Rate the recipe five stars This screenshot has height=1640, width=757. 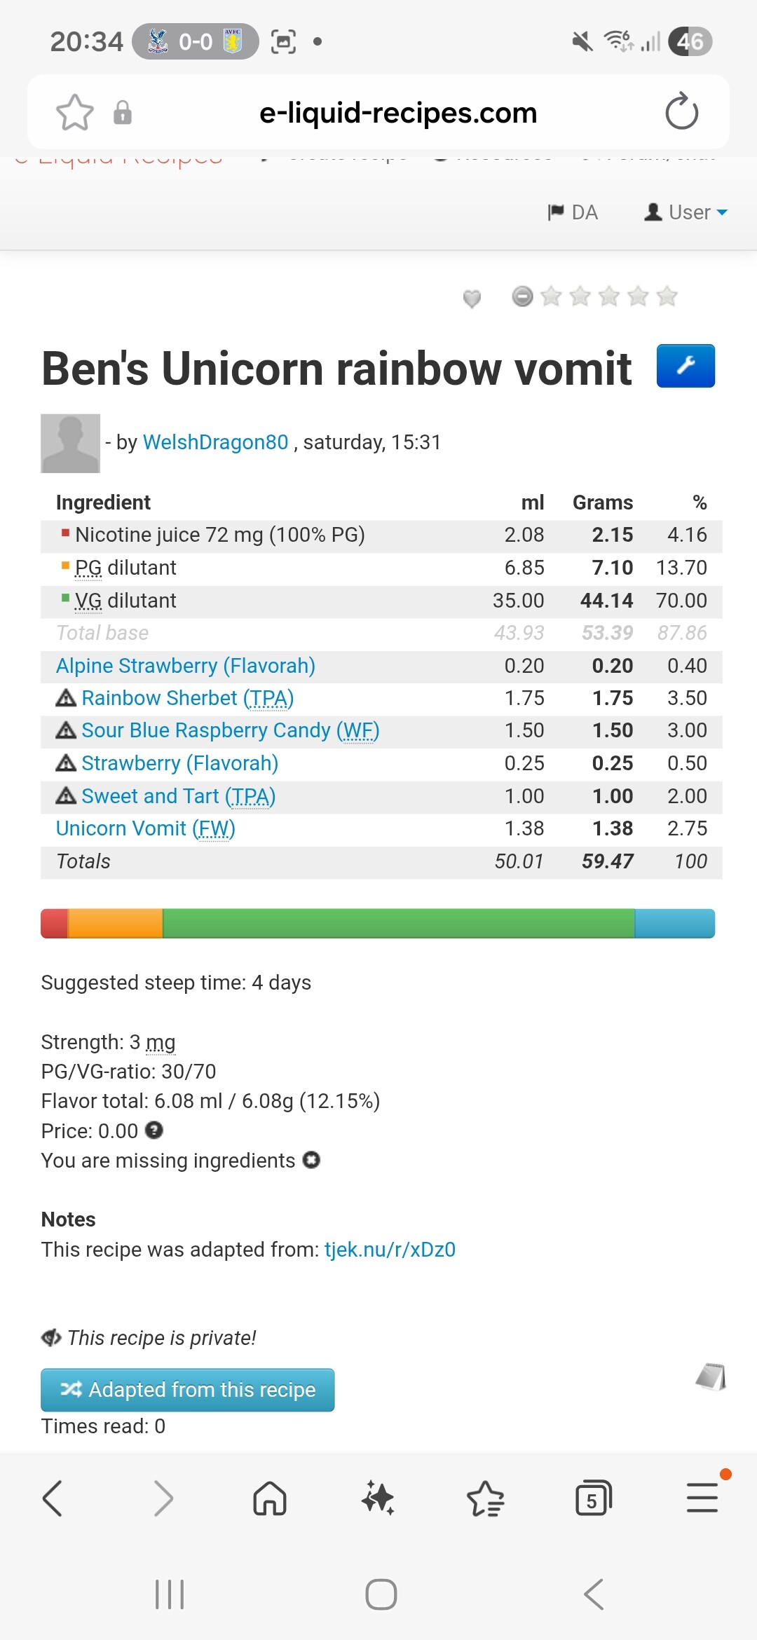[x=667, y=296]
